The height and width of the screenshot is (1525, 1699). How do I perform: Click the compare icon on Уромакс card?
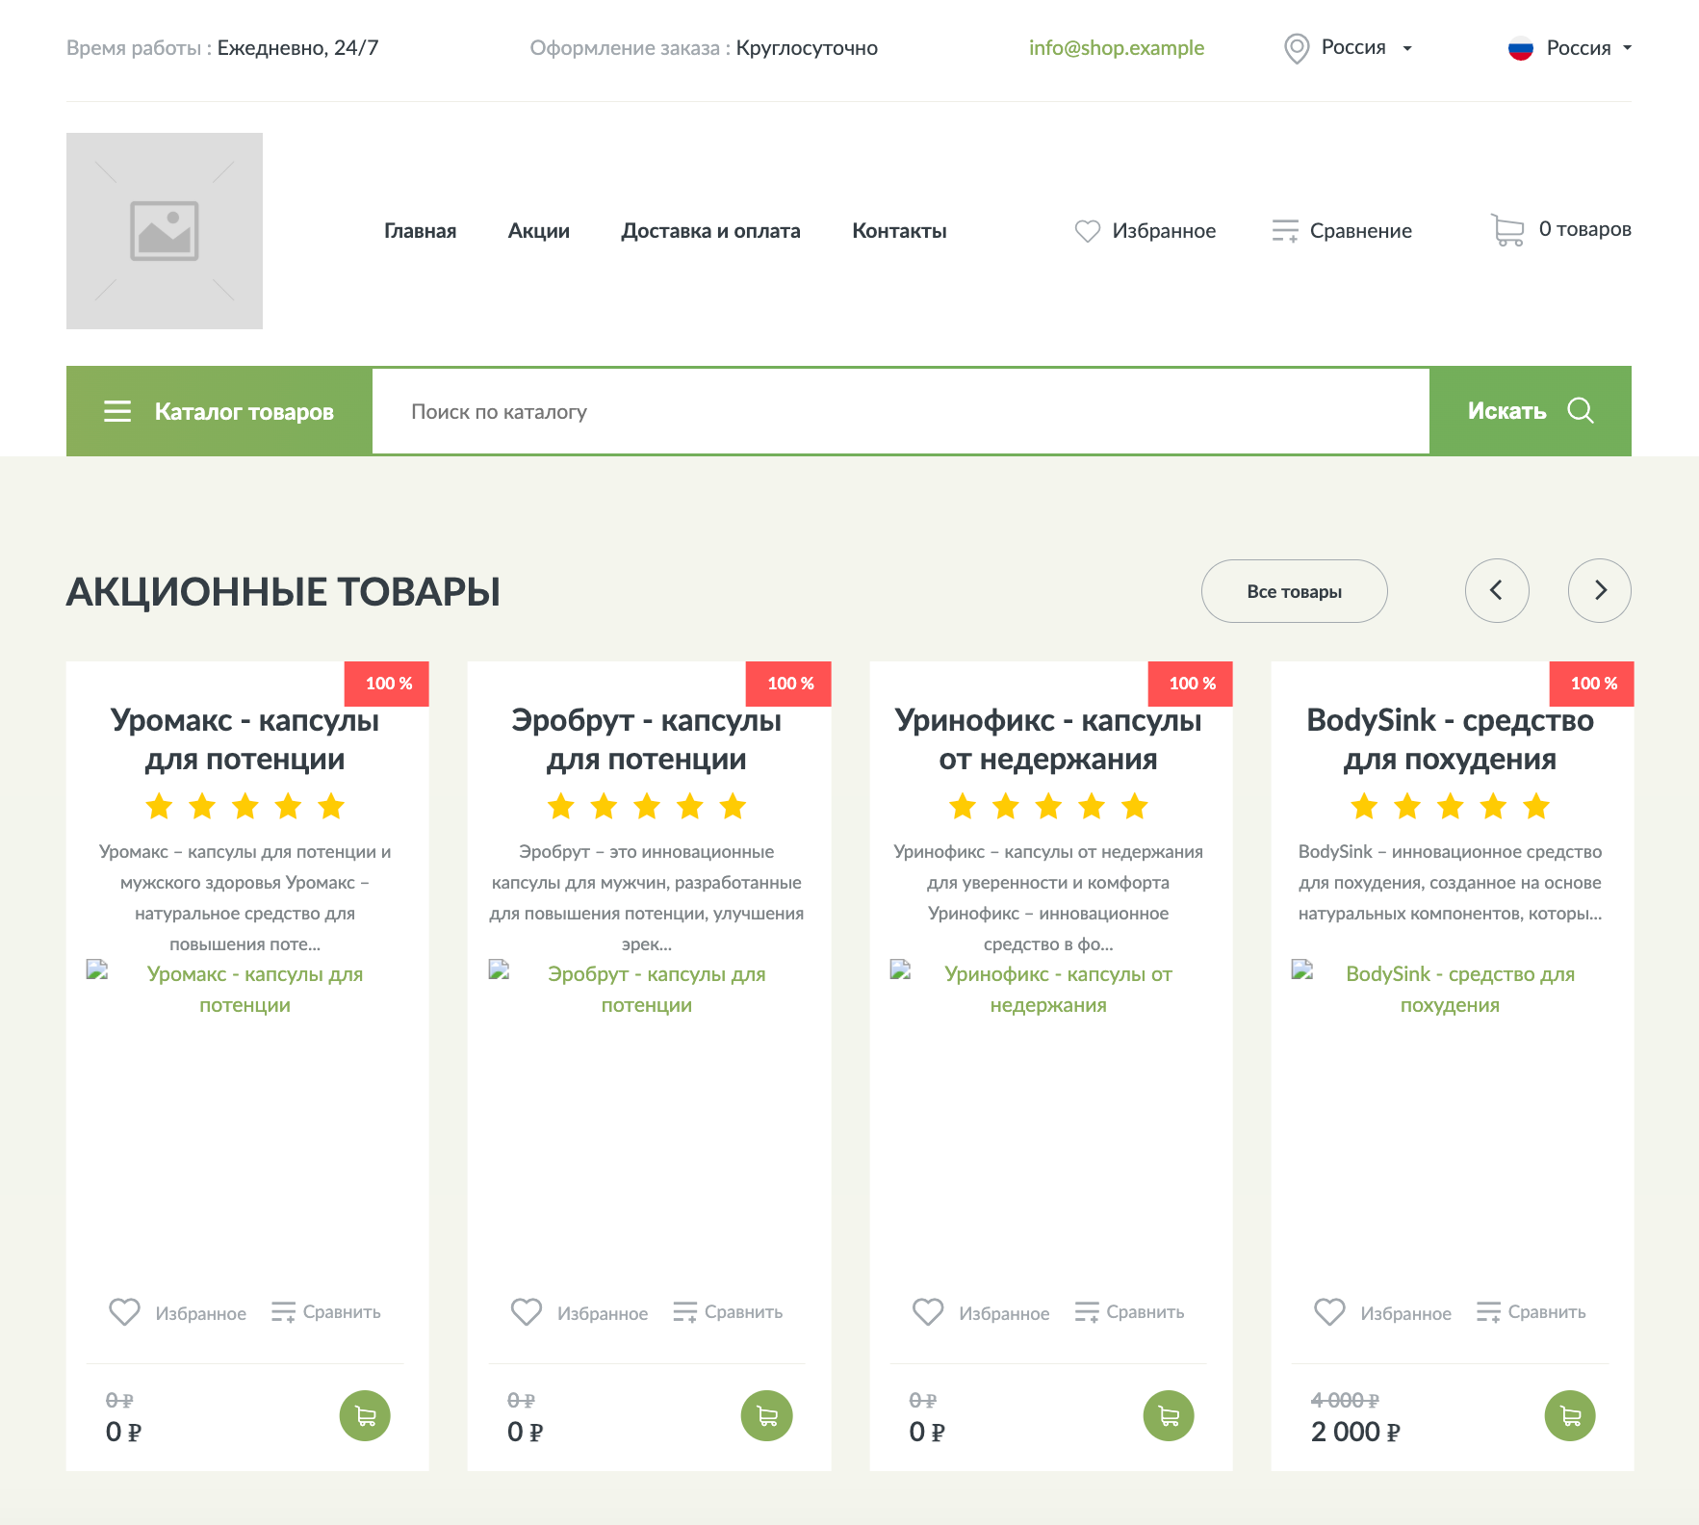tap(283, 1312)
